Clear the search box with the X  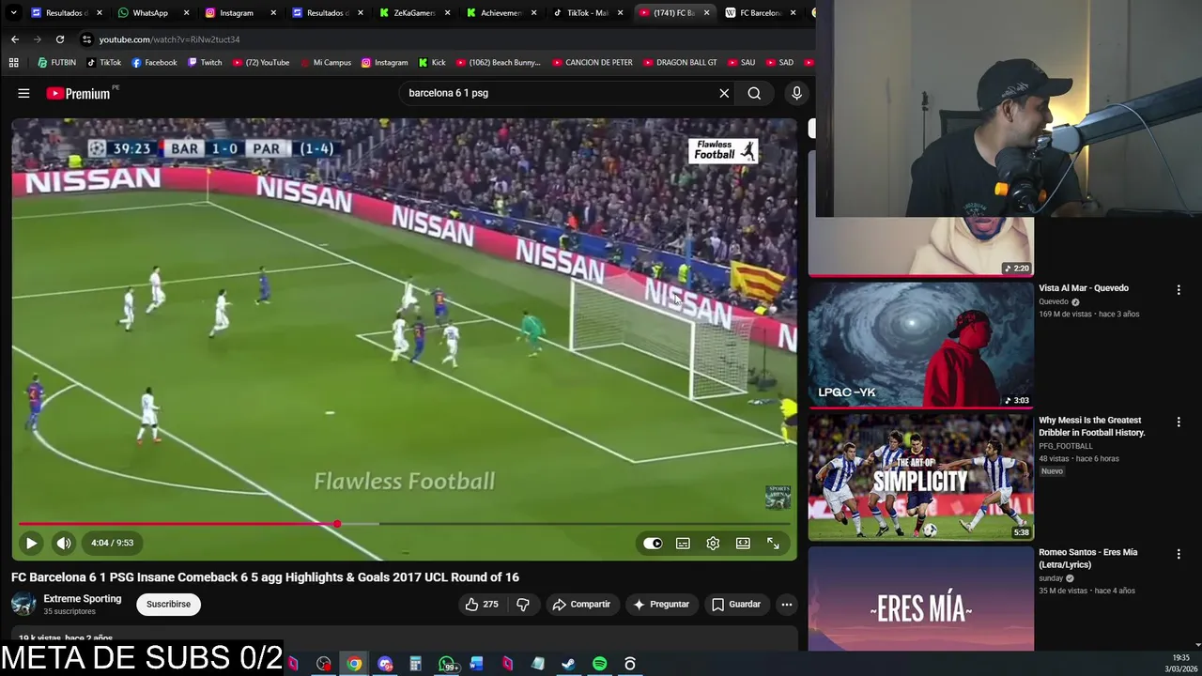click(724, 93)
